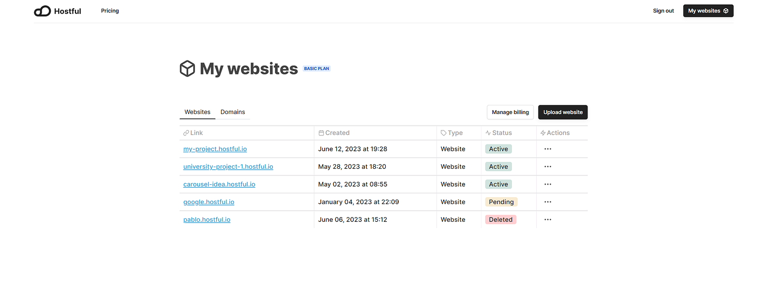Open the my-project.hostful.io link
Viewport: 767px width, 290px height.
pos(215,149)
